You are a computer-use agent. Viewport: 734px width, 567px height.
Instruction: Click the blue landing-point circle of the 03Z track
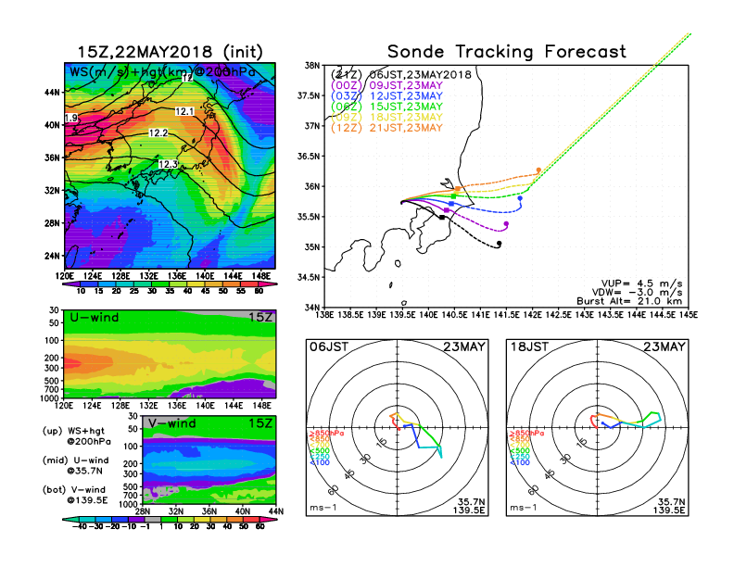[520, 198]
